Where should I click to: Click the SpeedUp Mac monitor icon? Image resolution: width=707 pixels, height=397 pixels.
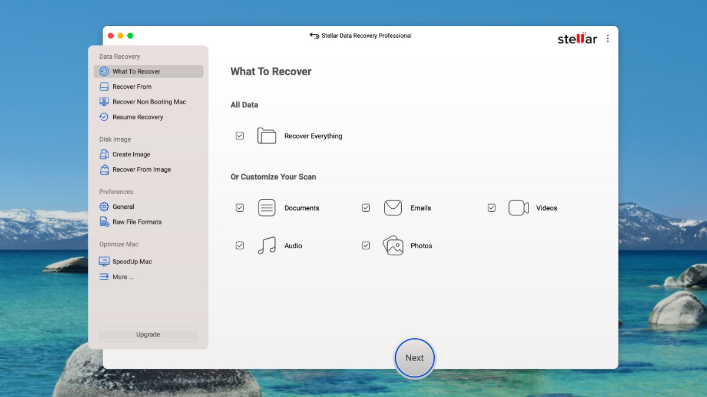click(x=104, y=262)
